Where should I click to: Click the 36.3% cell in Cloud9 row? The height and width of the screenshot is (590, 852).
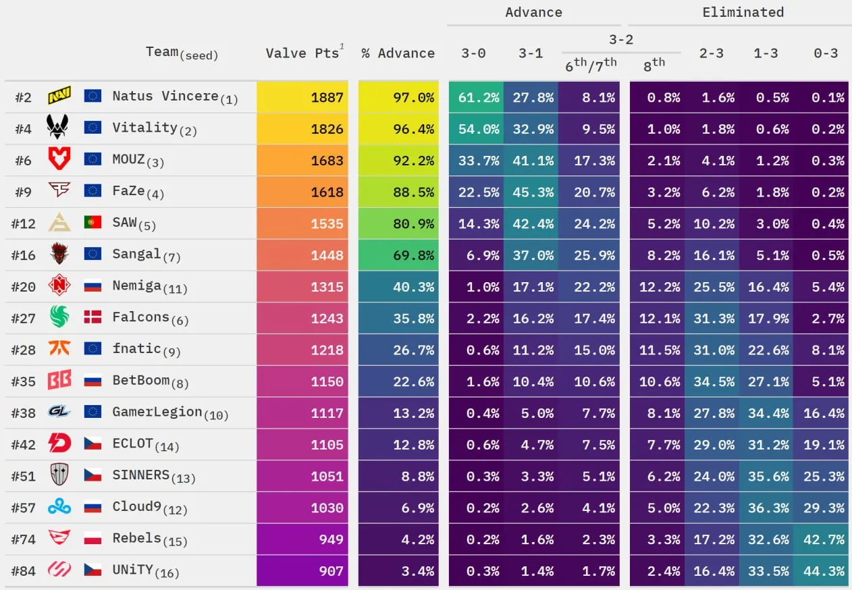[766, 508]
